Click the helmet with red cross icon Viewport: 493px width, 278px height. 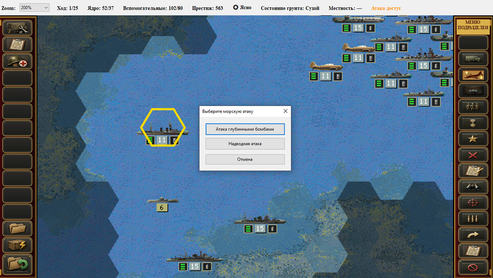17,61
